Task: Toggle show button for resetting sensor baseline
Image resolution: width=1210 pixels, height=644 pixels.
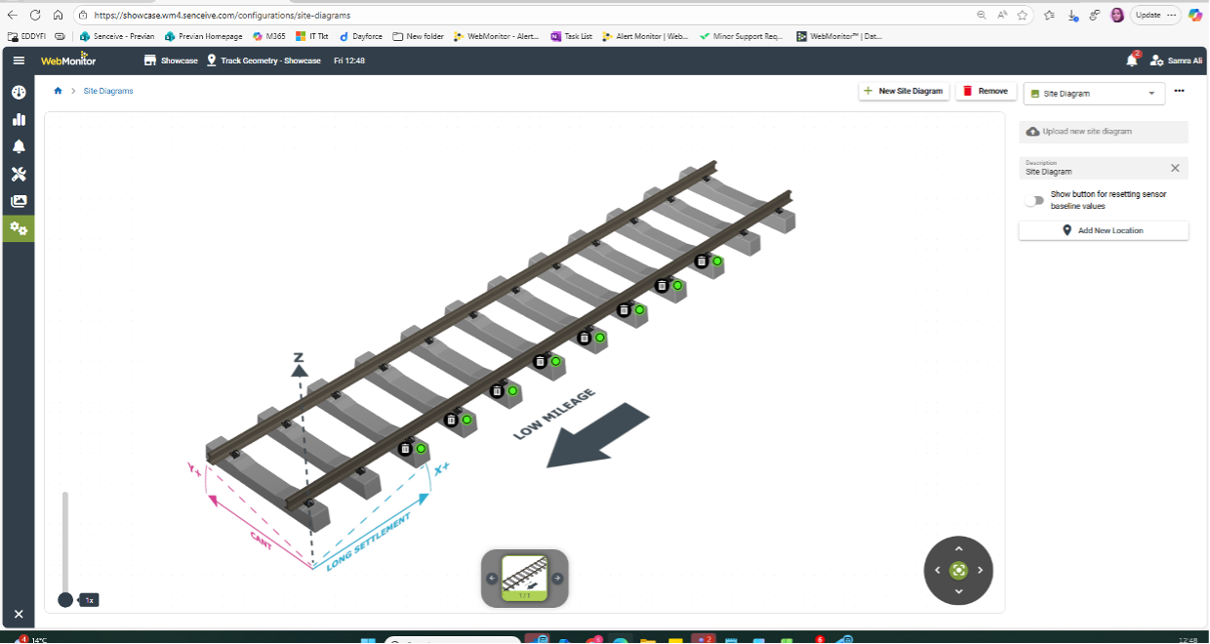Action: 1033,200
